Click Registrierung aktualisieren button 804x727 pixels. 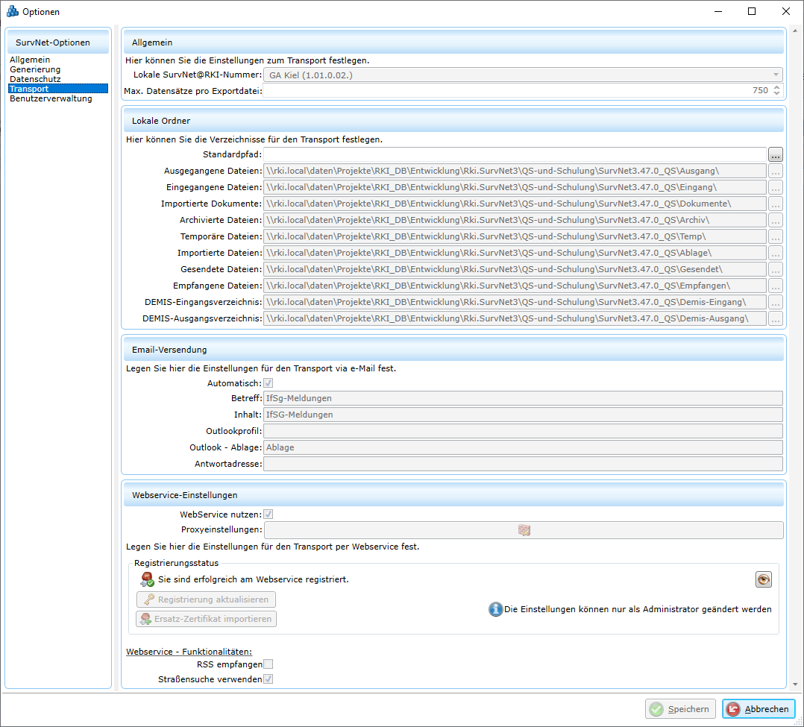(206, 599)
